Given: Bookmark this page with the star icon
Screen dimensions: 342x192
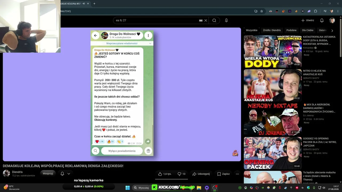Looking at the screenshot, I should (x=262, y=11).
